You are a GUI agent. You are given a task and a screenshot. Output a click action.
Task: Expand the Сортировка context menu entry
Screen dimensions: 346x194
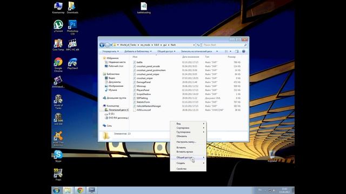pyautogui.click(x=188, y=128)
